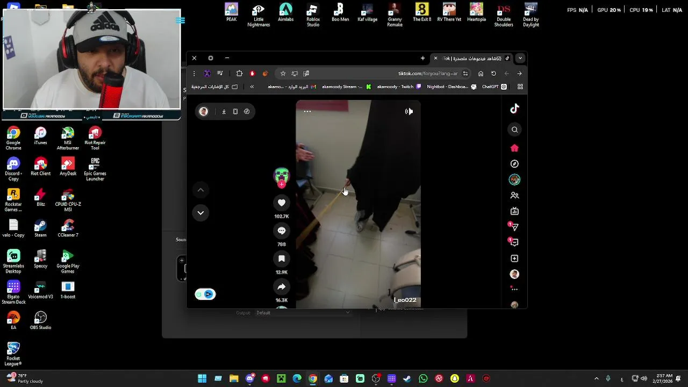Screen dimensions: 688x387
Task: Bookmark the TikTok video
Action: coord(281,259)
